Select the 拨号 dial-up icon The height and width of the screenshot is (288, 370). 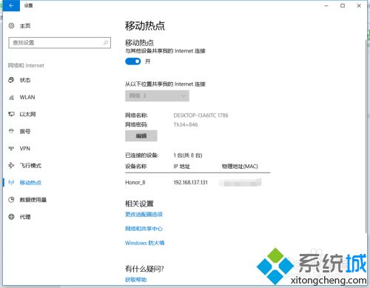point(11,131)
